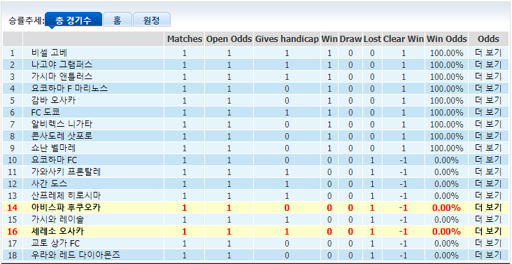Screen dimensions: 512x264
Task: Open 더 보기 for 알비렉스 니가타
Action: click(x=488, y=125)
